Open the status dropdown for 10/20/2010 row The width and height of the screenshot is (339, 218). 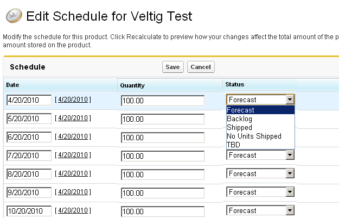(290, 210)
